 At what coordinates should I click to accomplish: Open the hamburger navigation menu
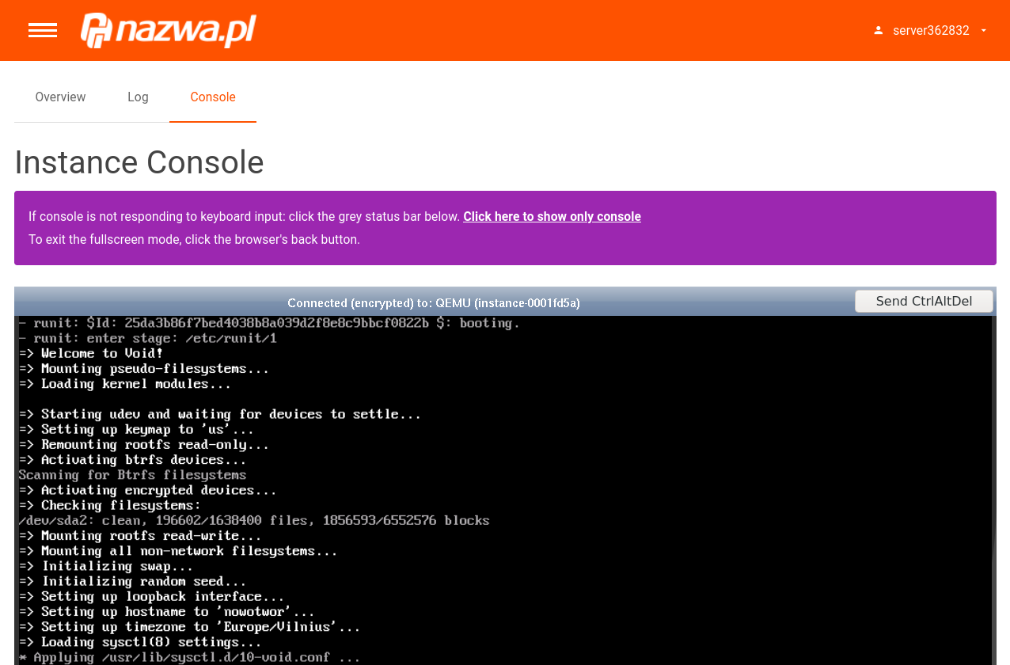click(x=43, y=30)
